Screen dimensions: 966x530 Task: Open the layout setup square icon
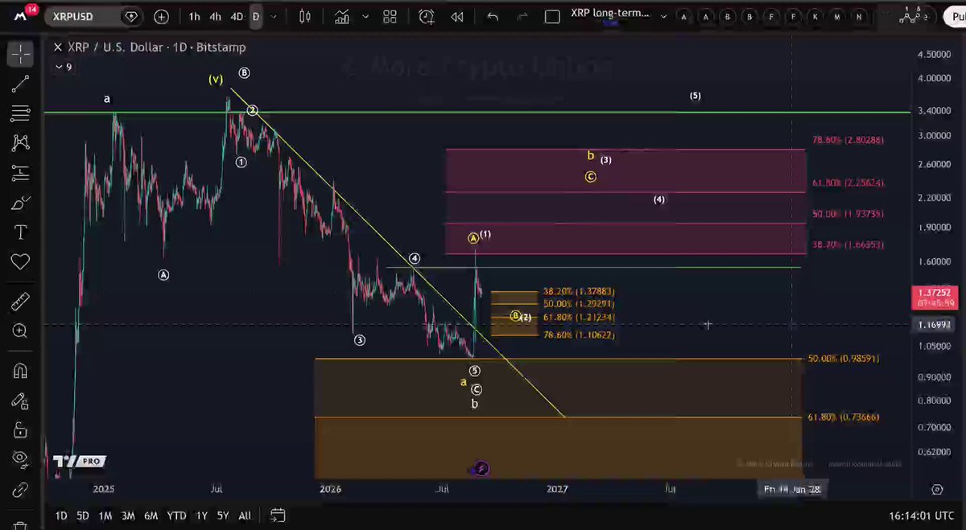[552, 16]
